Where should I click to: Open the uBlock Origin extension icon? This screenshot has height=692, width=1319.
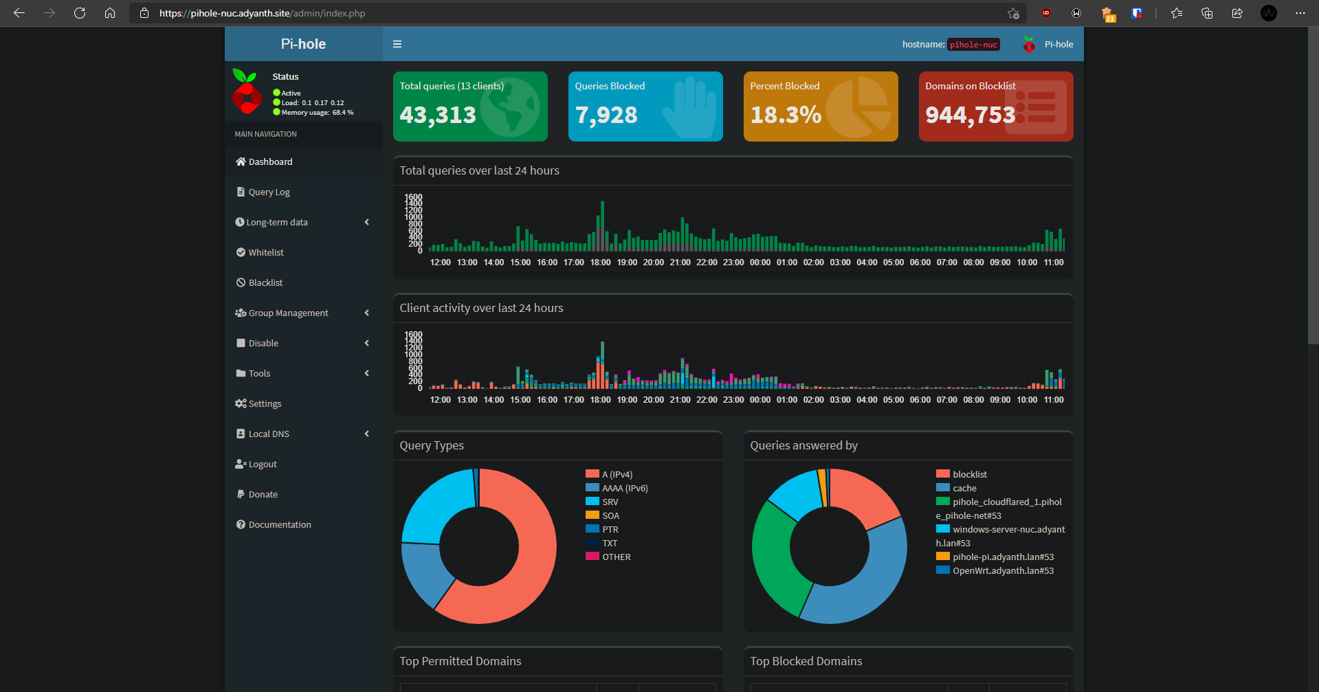[x=1046, y=13]
